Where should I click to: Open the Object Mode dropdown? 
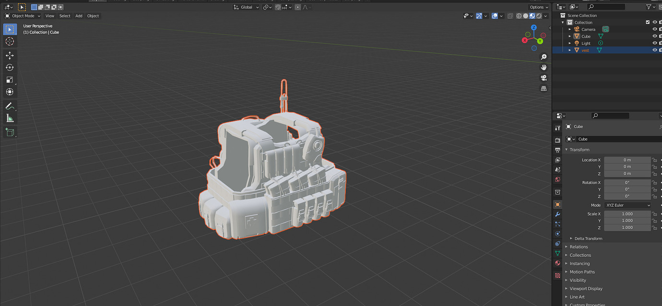click(23, 16)
